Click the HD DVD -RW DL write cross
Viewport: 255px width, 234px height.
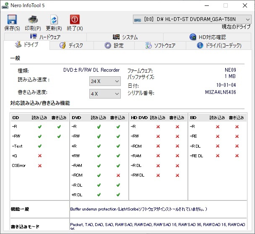[177, 175]
